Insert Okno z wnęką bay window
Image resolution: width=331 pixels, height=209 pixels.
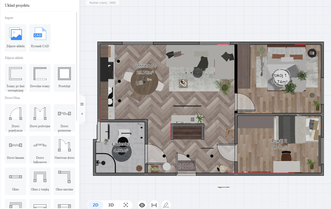(40, 177)
